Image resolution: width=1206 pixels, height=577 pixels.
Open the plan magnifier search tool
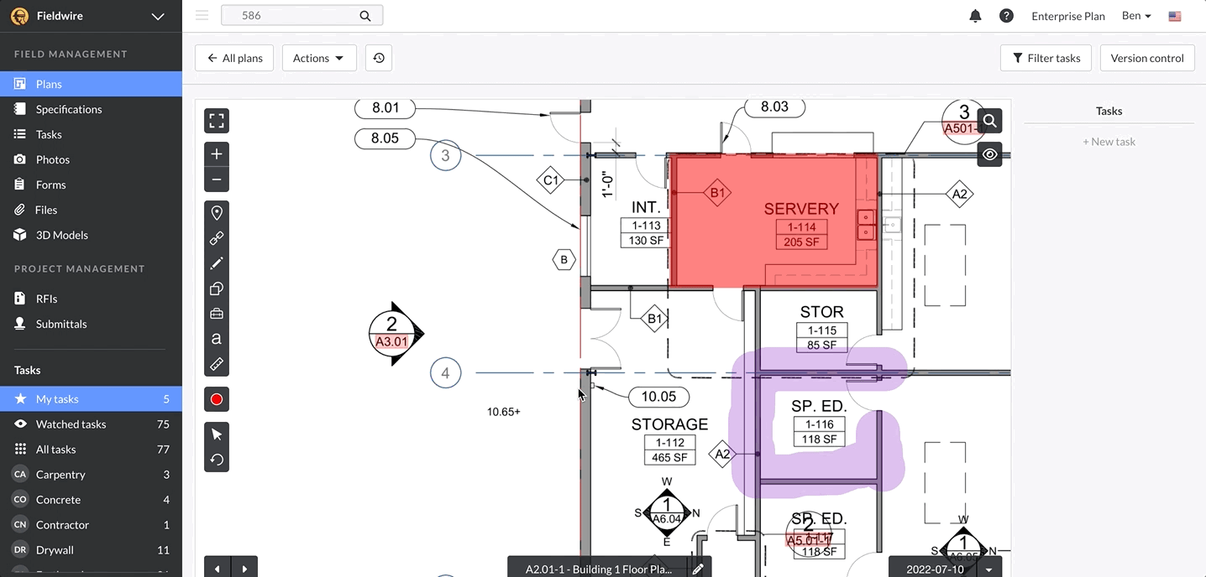pos(989,120)
